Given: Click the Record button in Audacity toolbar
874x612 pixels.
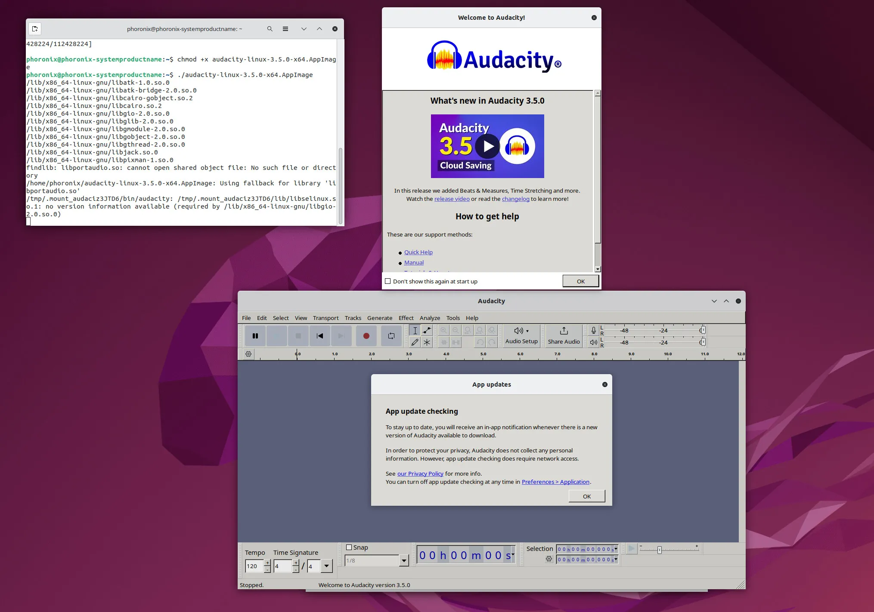Looking at the screenshot, I should (366, 335).
